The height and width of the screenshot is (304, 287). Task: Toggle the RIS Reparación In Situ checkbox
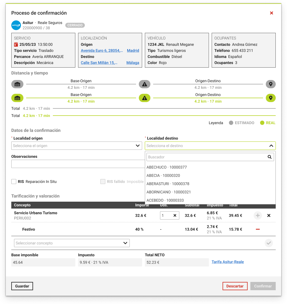tap(14, 182)
